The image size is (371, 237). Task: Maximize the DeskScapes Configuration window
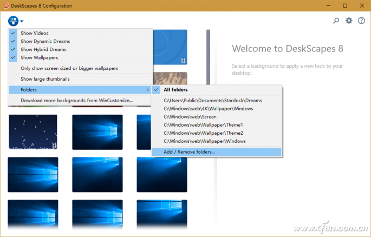click(x=345, y=5)
